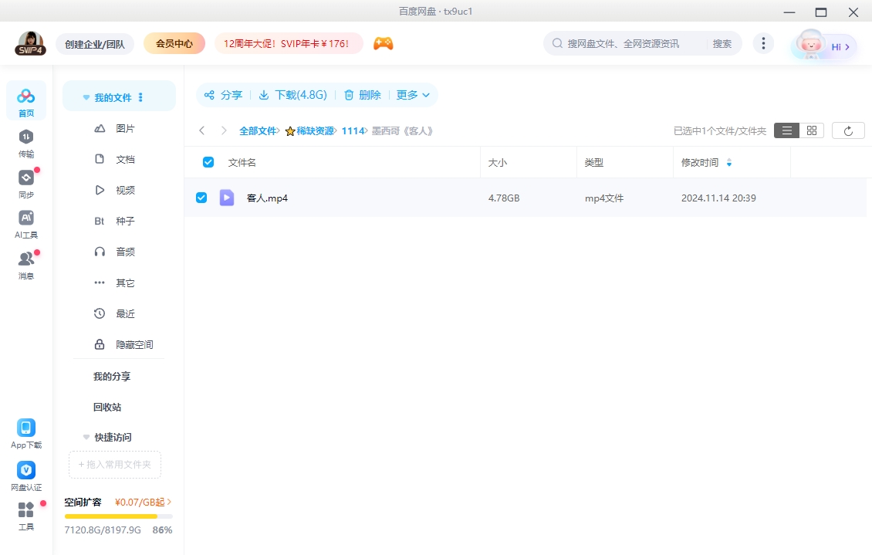Open the 同步 sync section
Viewport: 872px width, 555px height.
click(x=26, y=184)
